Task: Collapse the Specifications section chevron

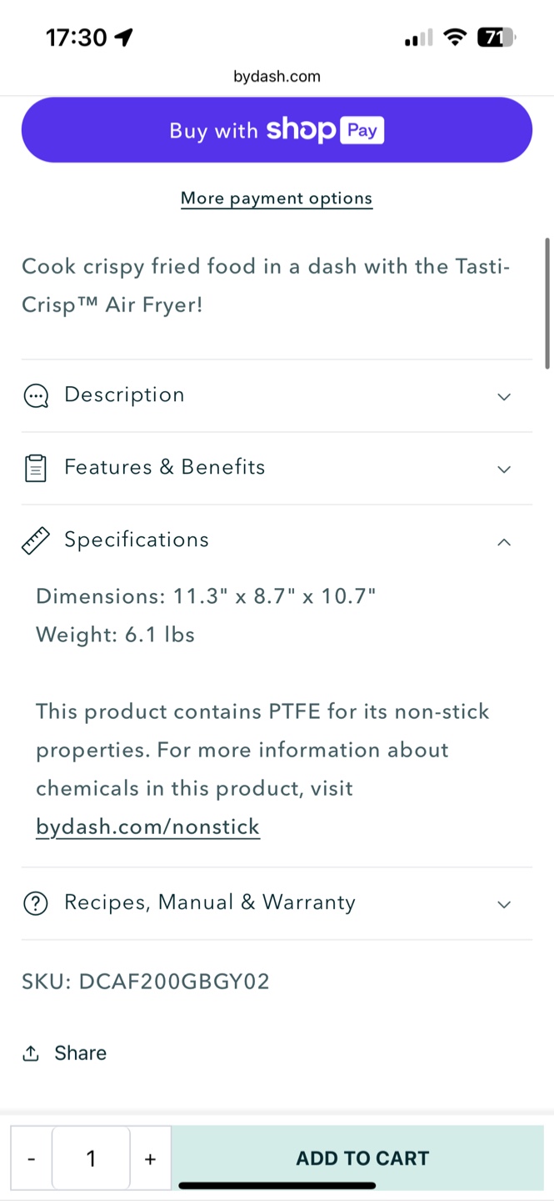Action: tap(504, 542)
